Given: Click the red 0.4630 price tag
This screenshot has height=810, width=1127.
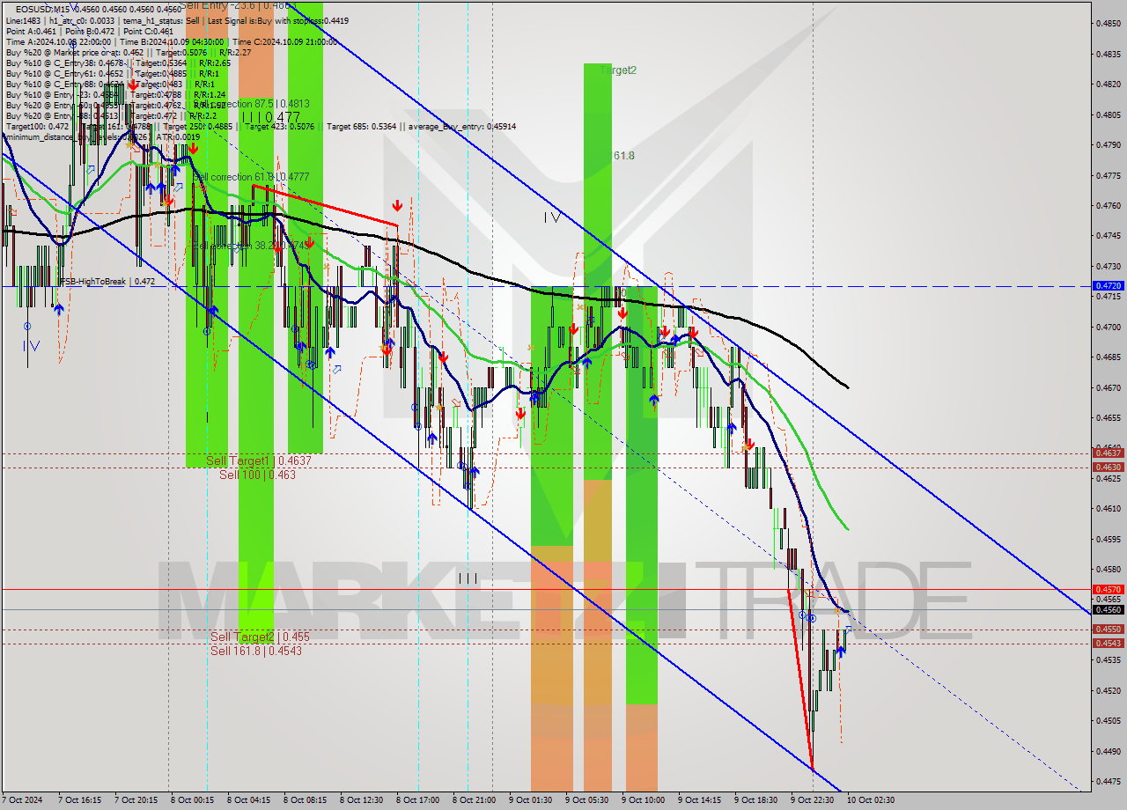Looking at the screenshot, I should [1107, 468].
